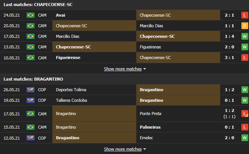Click the half-colored L badge for Ponte Preta match
The height and width of the screenshot is (154, 249).
tap(245, 114)
